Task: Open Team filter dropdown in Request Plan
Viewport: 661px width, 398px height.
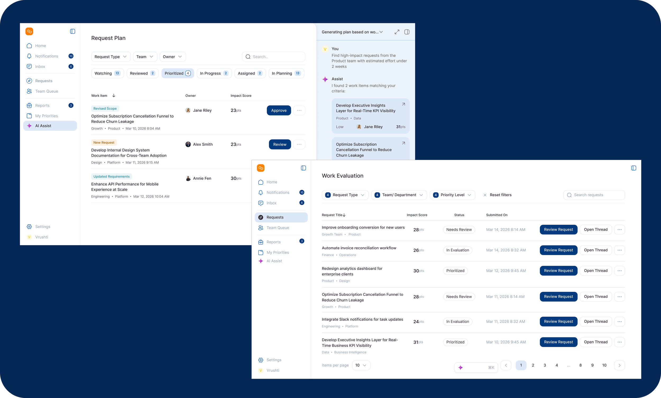Action: click(x=145, y=57)
